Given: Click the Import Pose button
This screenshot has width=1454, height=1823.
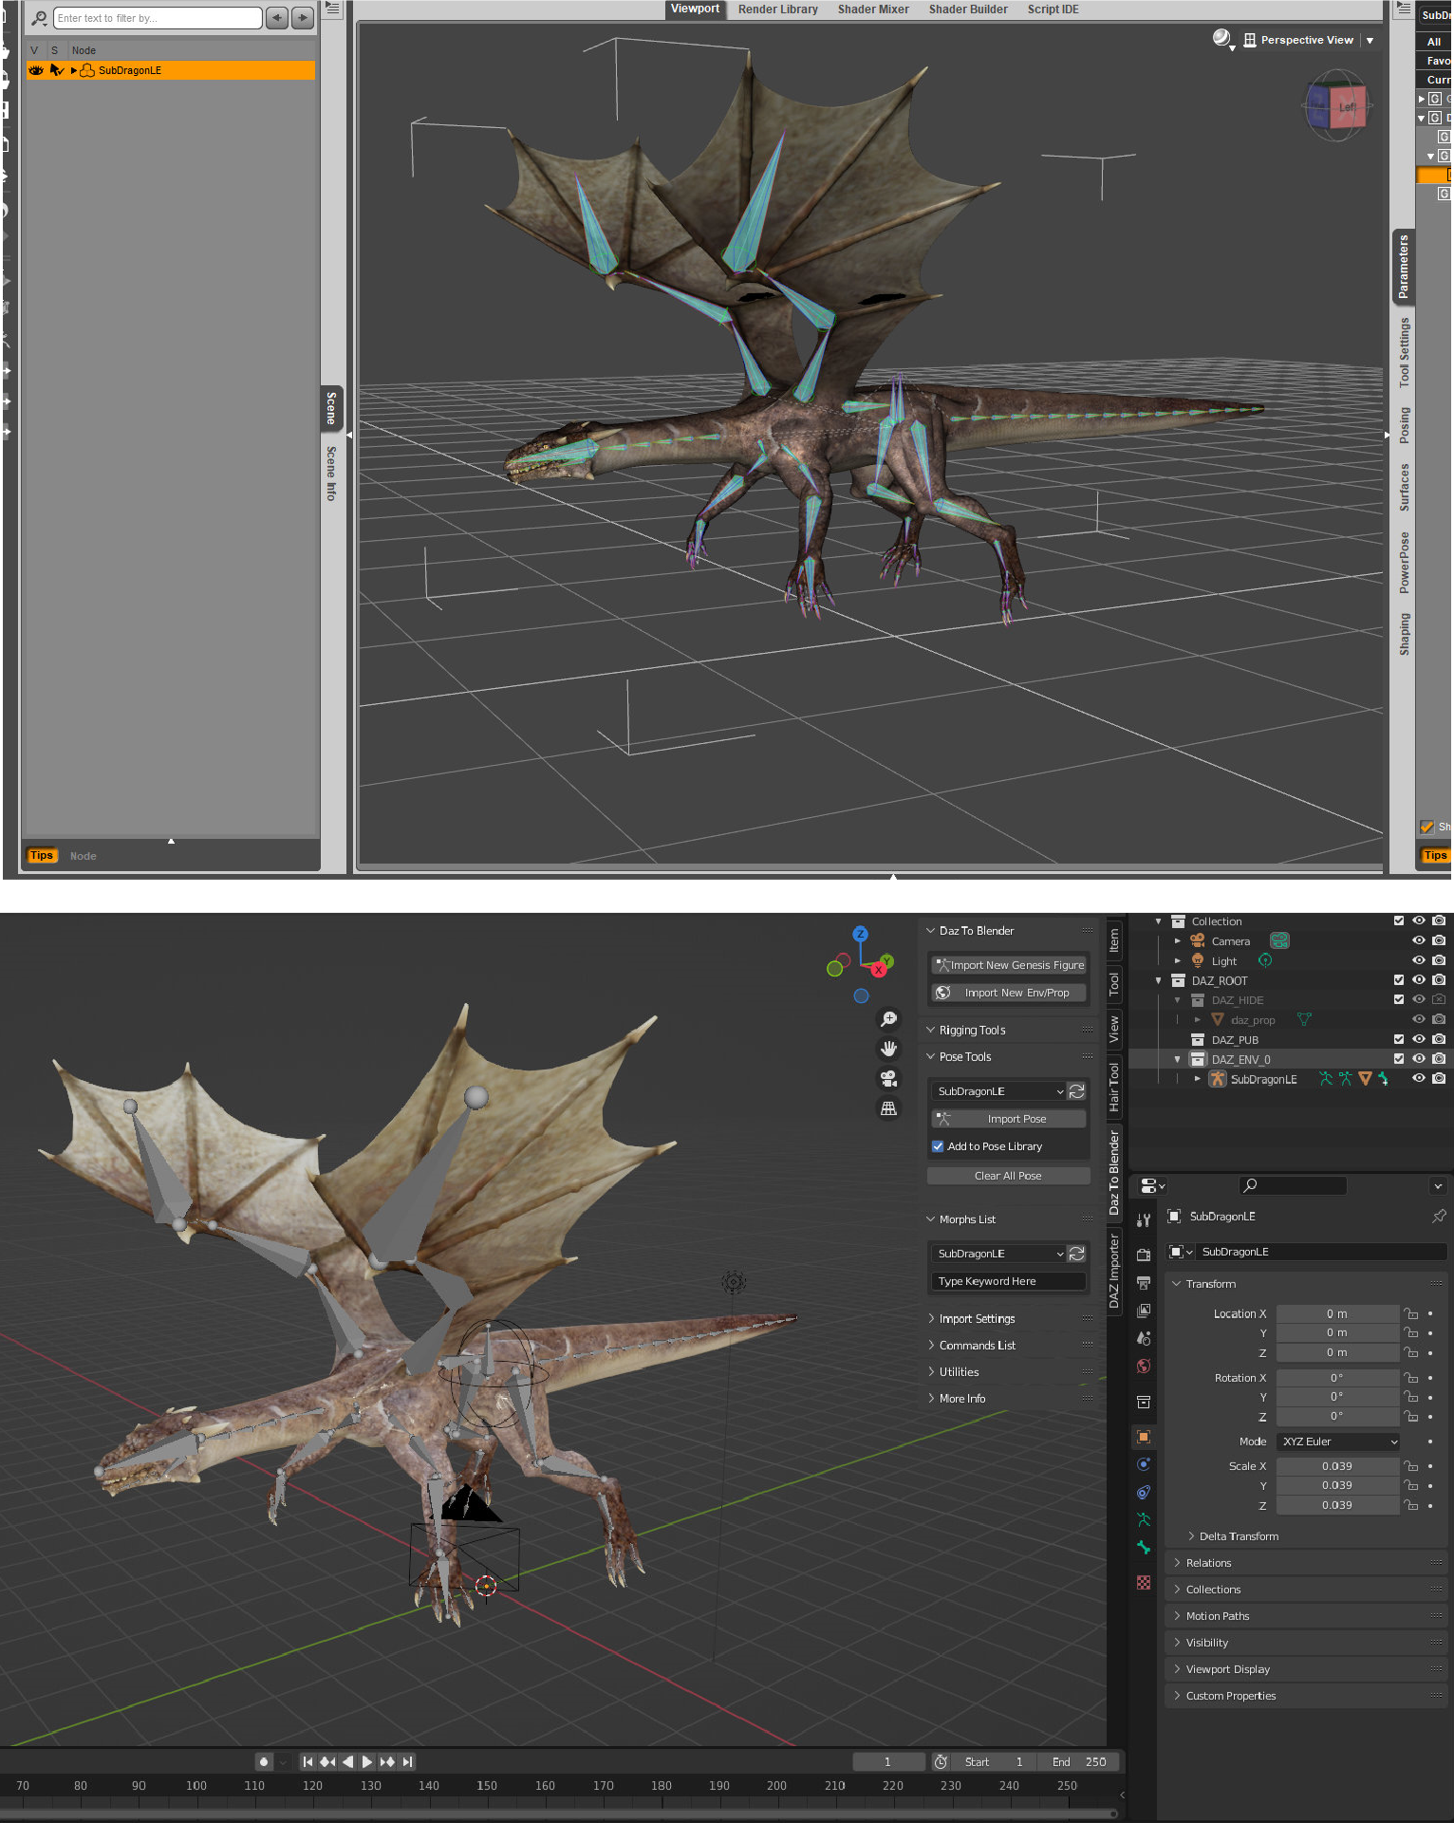Looking at the screenshot, I should point(1008,1119).
